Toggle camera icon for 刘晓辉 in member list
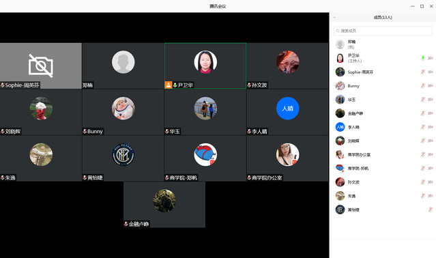 (x=431, y=141)
